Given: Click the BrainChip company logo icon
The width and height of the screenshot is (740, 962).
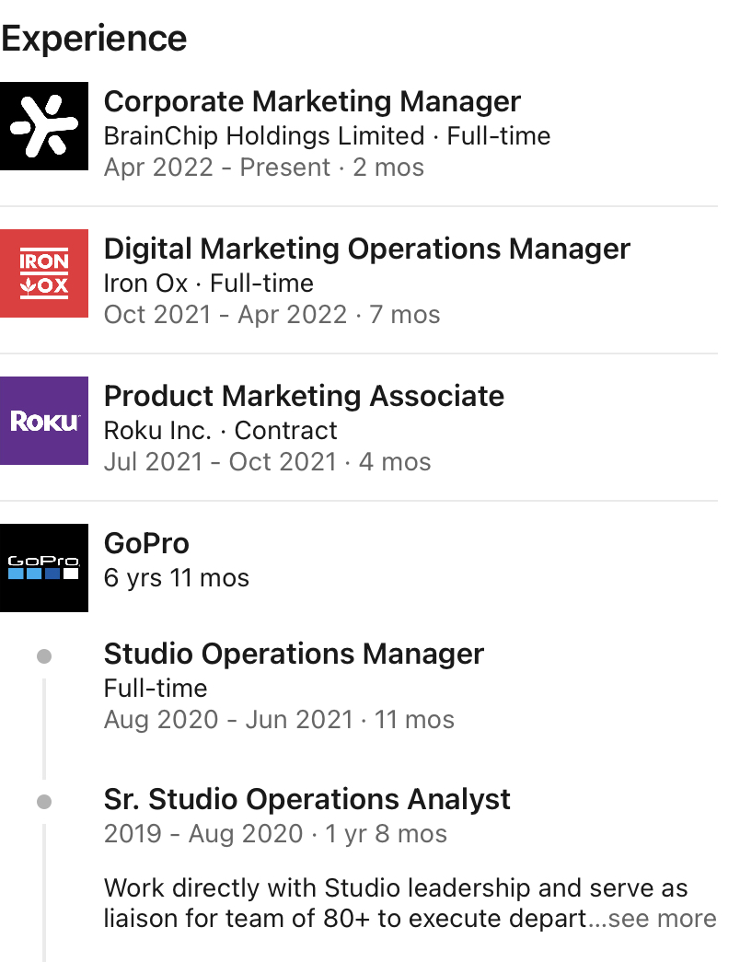Looking at the screenshot, I should click(44, 126).
